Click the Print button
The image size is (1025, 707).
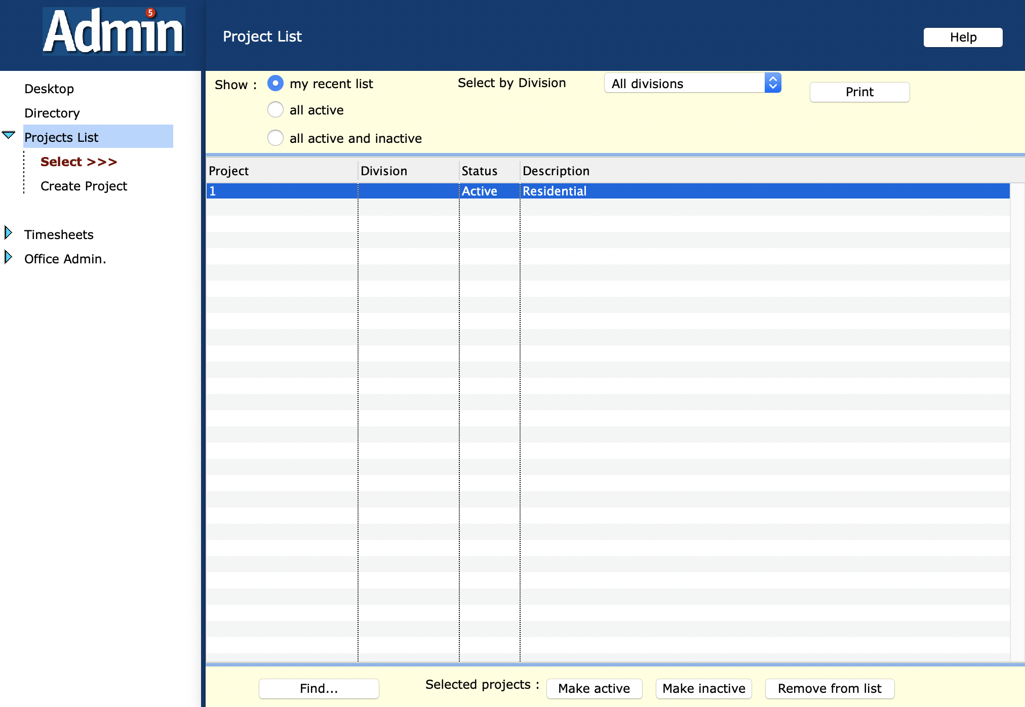859,92
